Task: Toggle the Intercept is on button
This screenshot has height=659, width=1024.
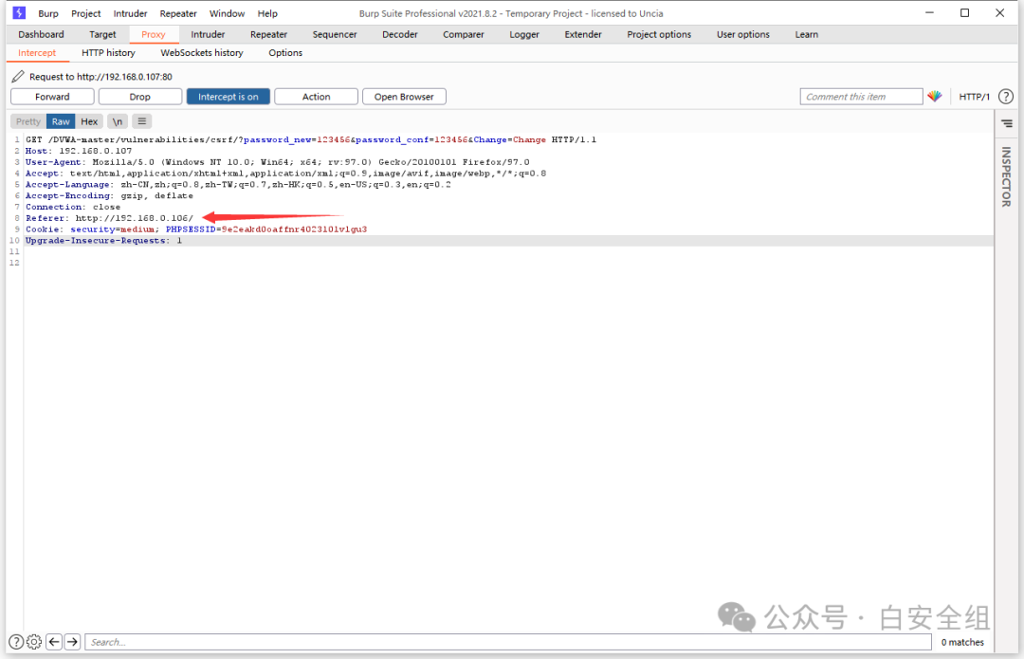Action: (228, 97)
